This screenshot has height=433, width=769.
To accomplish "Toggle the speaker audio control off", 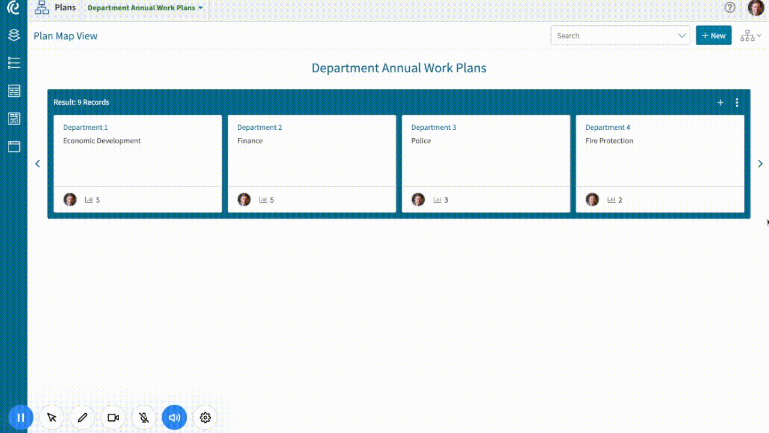I will pos(174,417).
